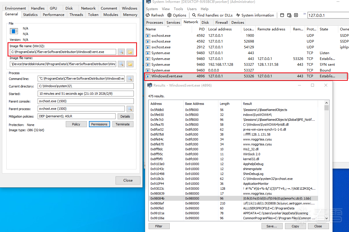
Task: Click the Details button for mitigation policies
Action: click(125, 116)
